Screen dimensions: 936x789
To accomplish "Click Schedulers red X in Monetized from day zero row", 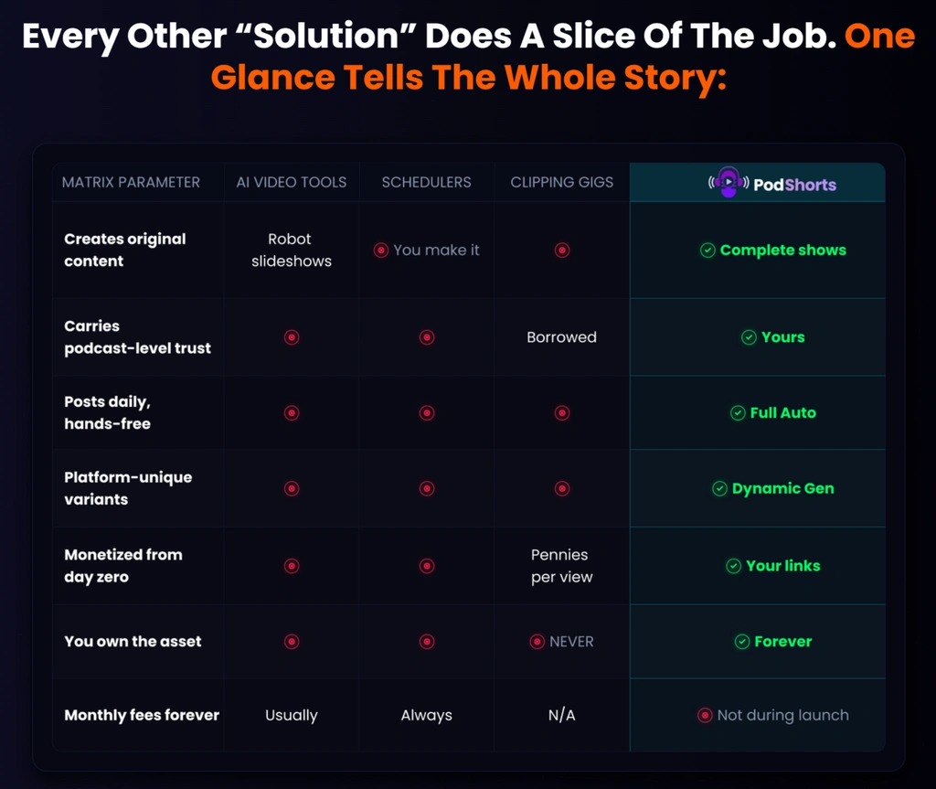I will [x=427, y=566].
